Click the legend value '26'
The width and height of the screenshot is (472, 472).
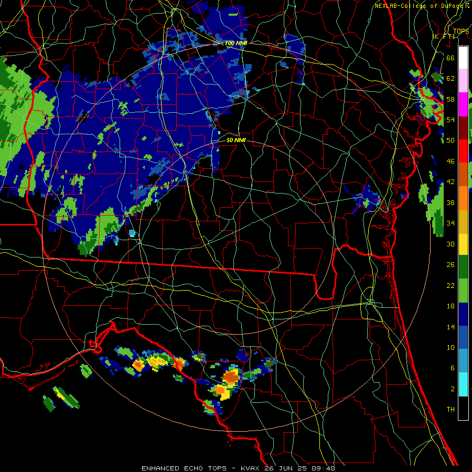tap(450, 265)
